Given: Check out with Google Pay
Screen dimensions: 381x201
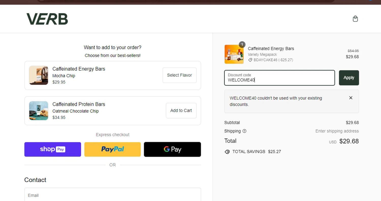Looking at the screenshot, I should click(x=172, y=149).
